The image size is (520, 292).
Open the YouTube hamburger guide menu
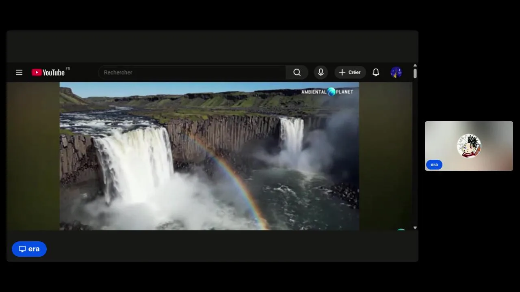(19, 72)
